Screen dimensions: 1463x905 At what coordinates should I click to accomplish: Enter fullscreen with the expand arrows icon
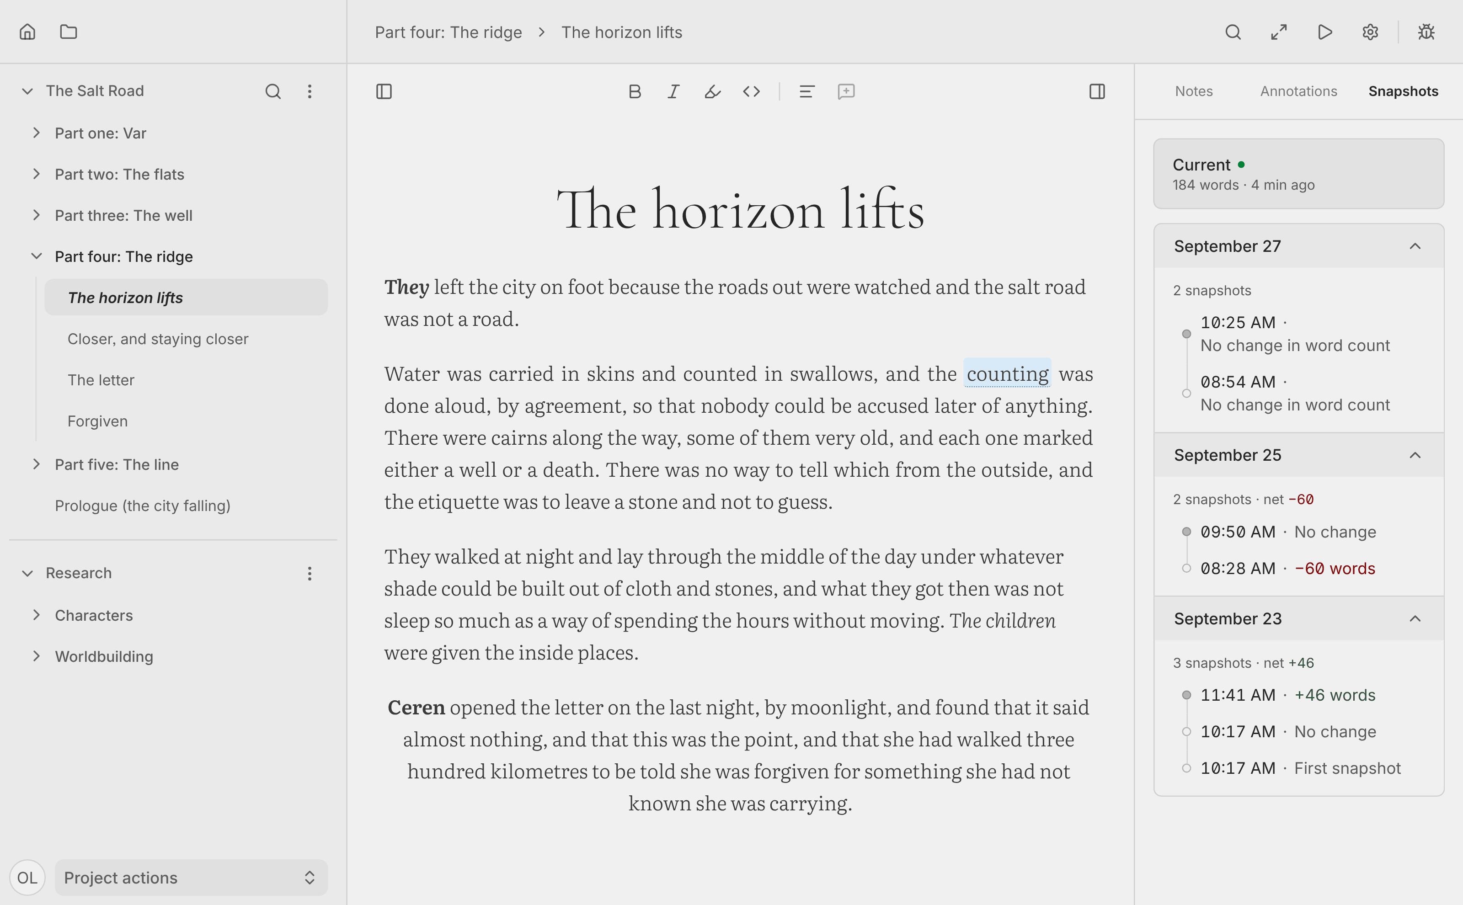coord(1279,32)
